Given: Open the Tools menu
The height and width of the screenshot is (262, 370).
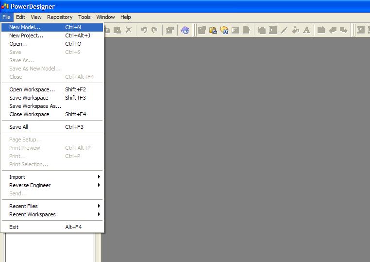Looking at the screenshot, I should [x=84, y=17].
